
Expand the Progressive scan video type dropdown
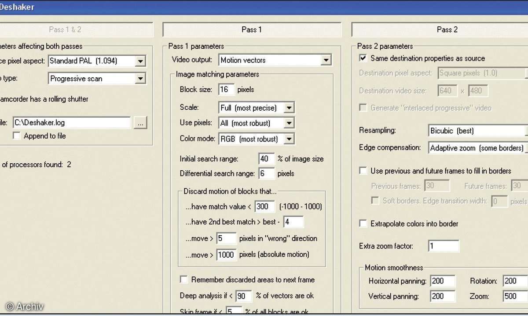point(97,79)
